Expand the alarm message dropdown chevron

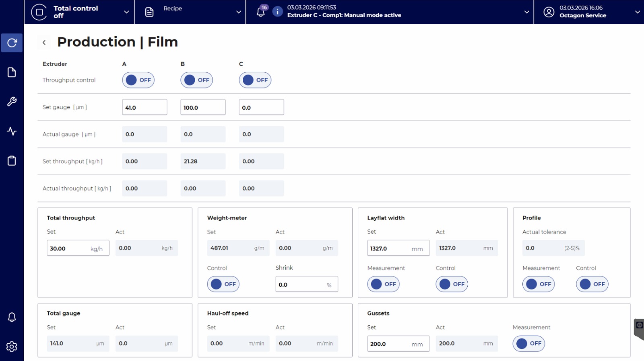pyautogui.click(x=526, y=12)
